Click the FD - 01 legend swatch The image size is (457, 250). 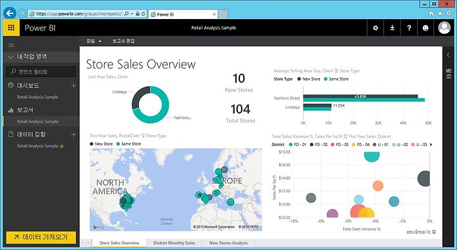(x=290, y=145)
